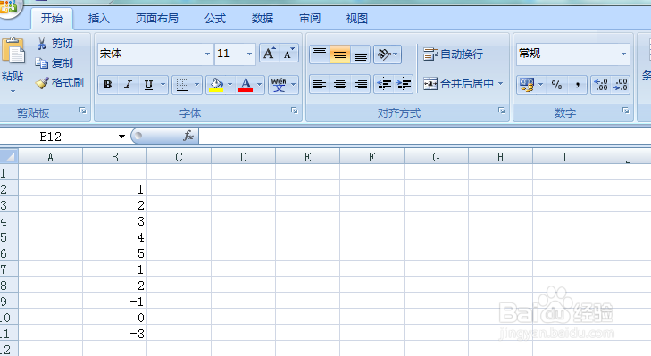
Task: Click cell containing -5
Action: [x=114, y=253]
